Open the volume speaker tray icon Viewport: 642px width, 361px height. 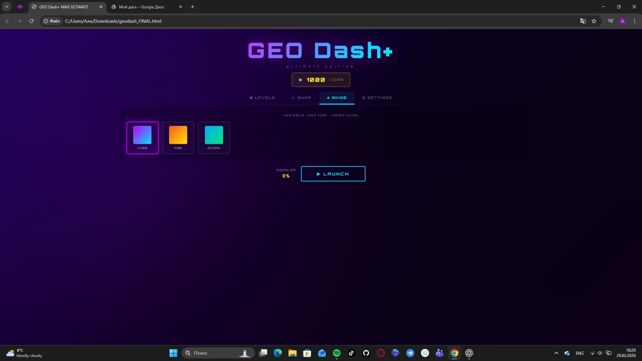click(600, 353)
